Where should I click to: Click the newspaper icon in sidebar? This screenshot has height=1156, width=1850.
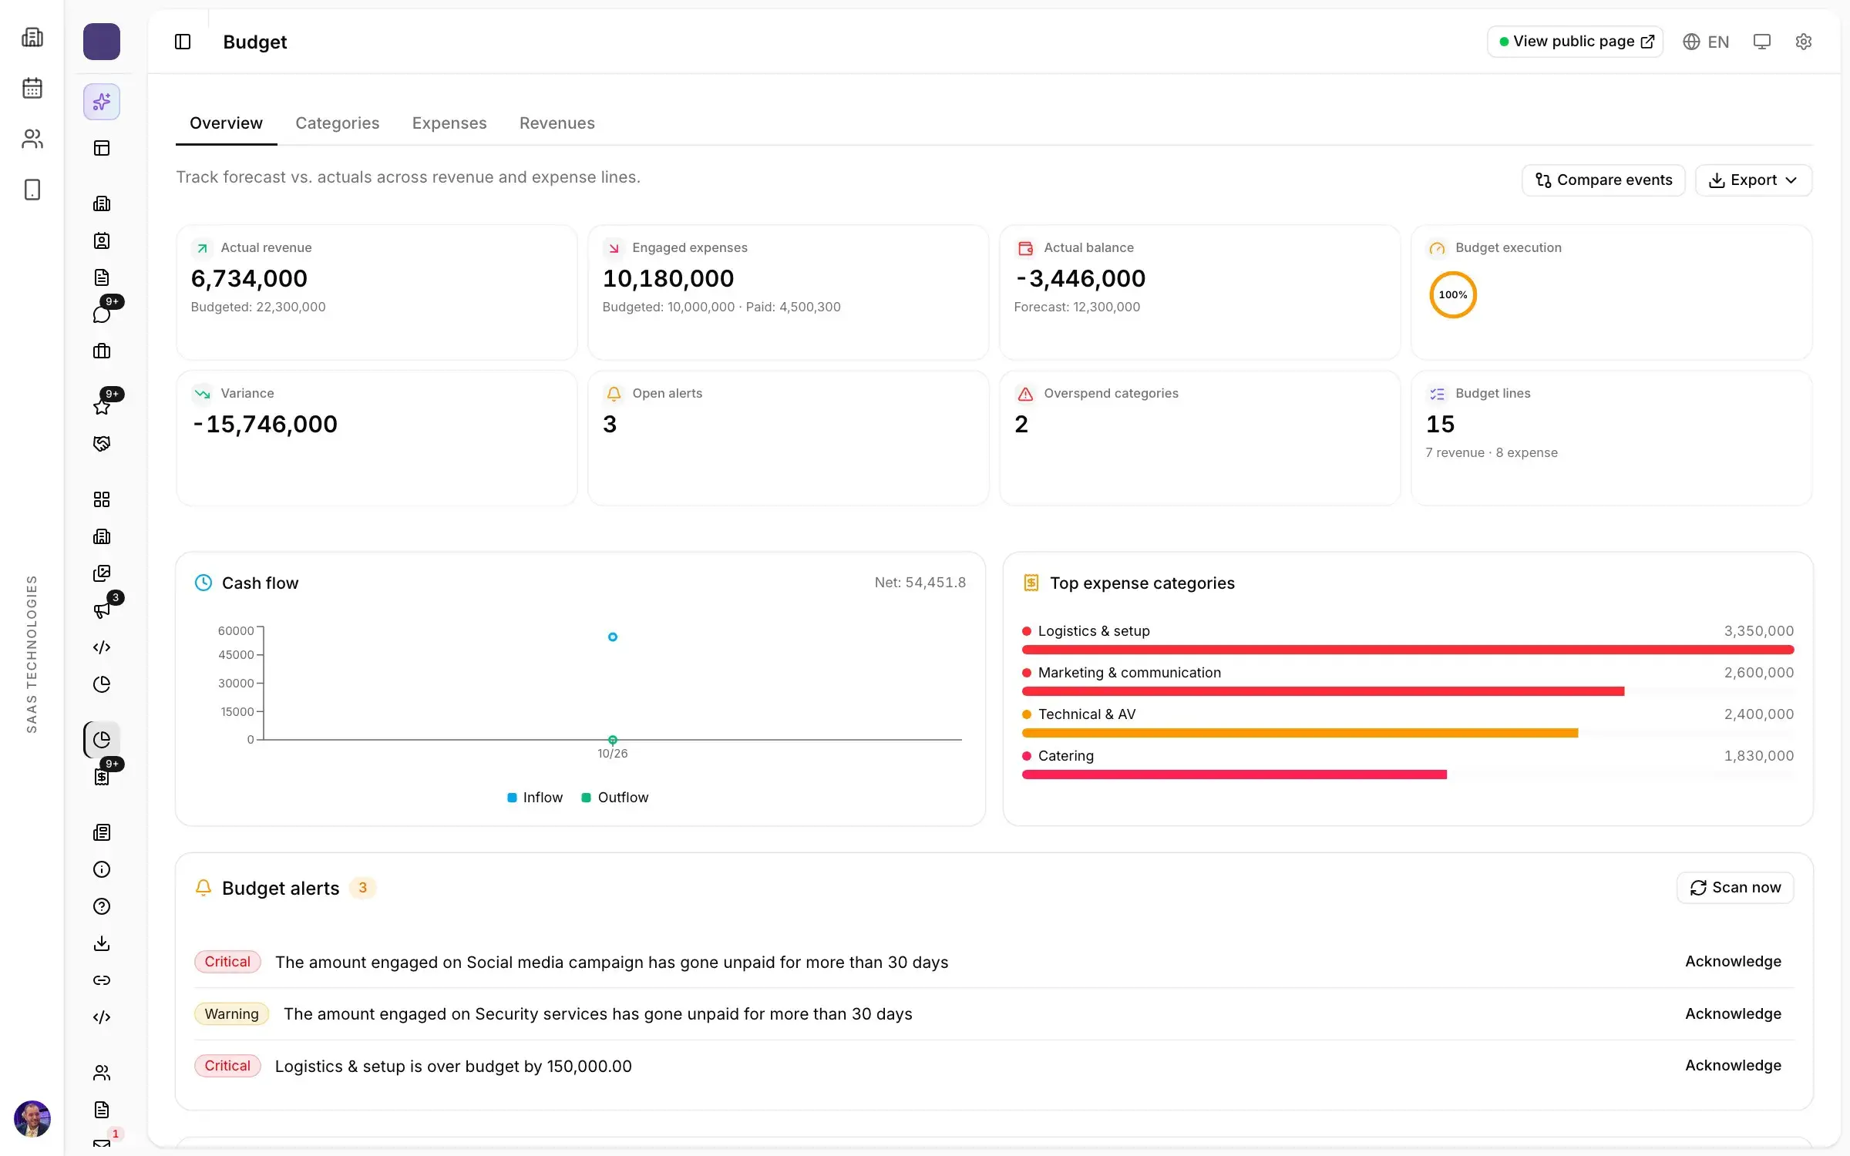pos(102,832)
